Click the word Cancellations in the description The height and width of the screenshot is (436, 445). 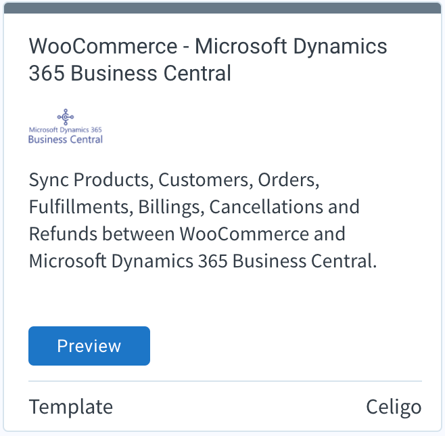click(x=266, y=206)
